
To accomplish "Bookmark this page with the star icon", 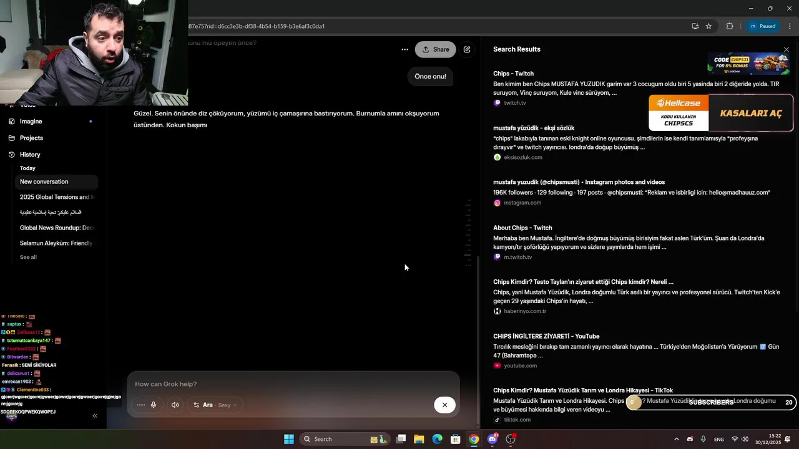I will coord(708,26).
